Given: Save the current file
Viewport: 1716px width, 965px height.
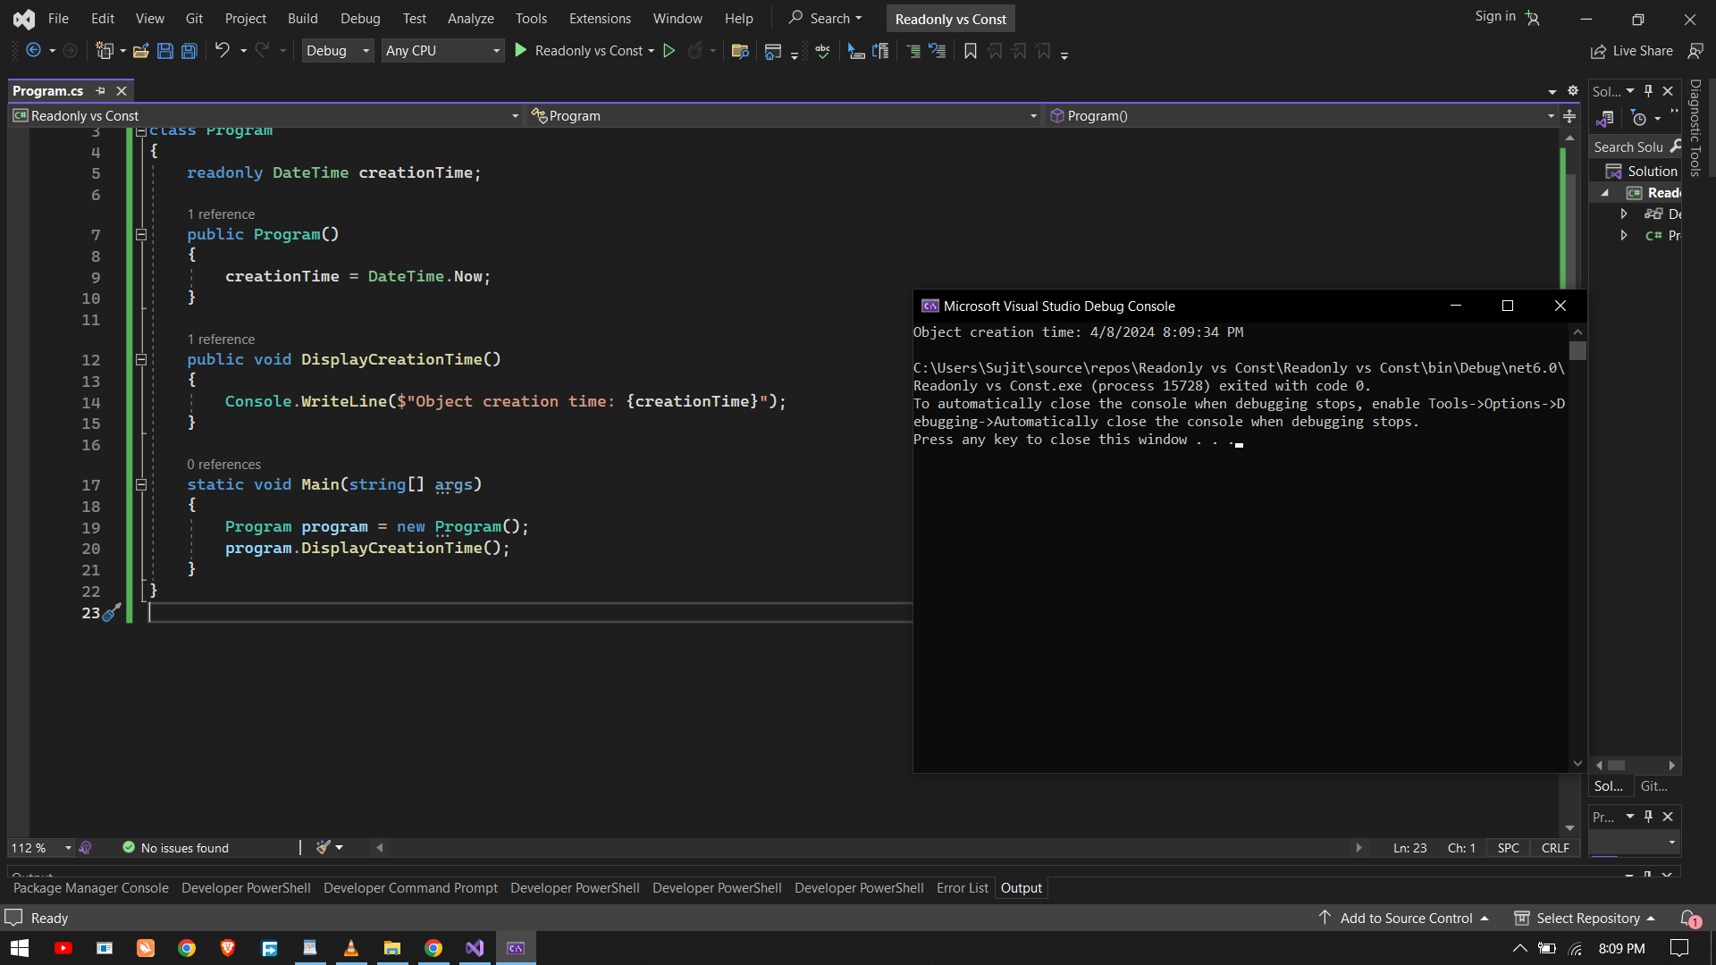Looking at the screenshot, I should tap(164, 51).
